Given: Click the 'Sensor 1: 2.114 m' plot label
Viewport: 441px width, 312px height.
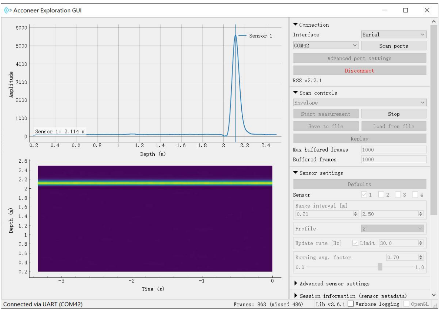Looking at the screenshot, I should point(60,132).
